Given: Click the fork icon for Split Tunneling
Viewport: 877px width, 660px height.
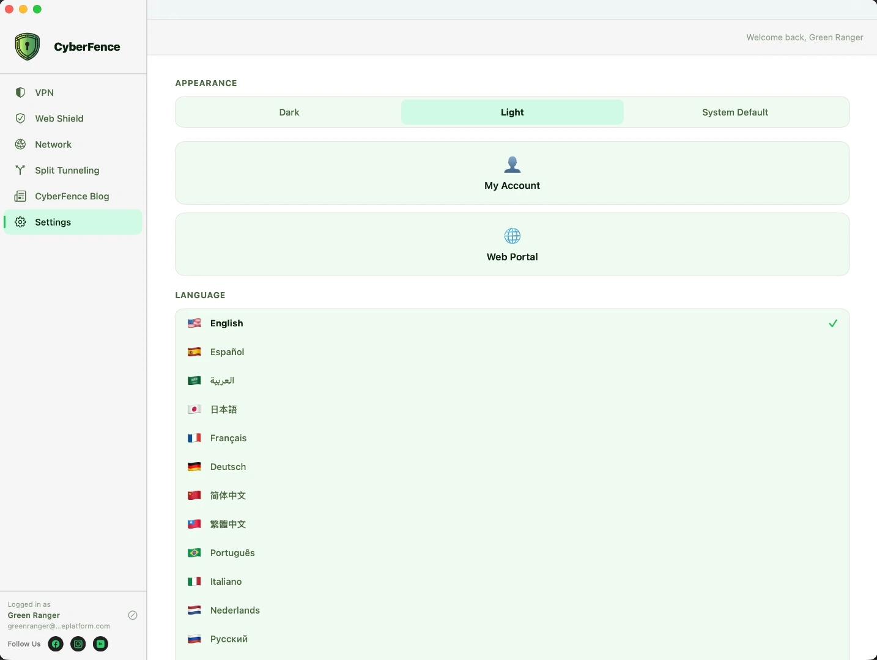Looking at the screenshot, I should [20, 170].
